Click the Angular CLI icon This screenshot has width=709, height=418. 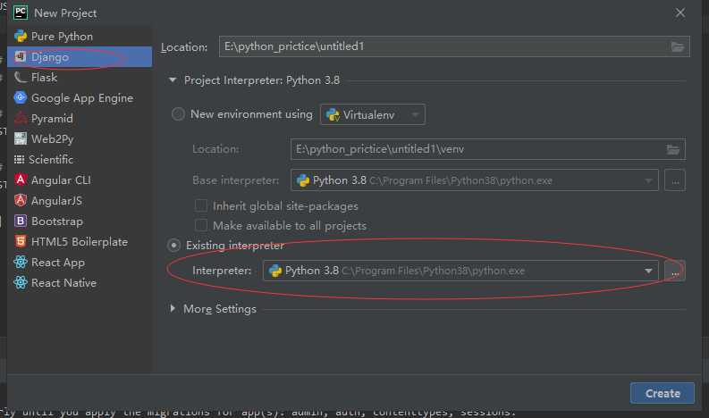tap(21, 180)
